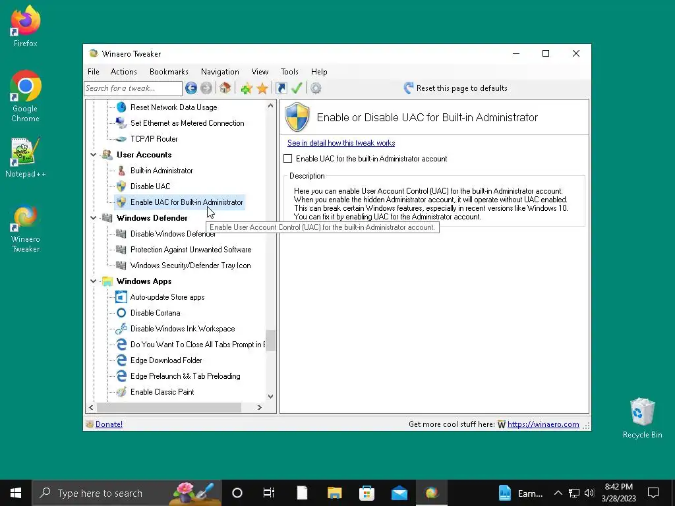Click the Enable Classic Paint icon
This screenshot has width=675, height=506.
click(x=121, y=392)
